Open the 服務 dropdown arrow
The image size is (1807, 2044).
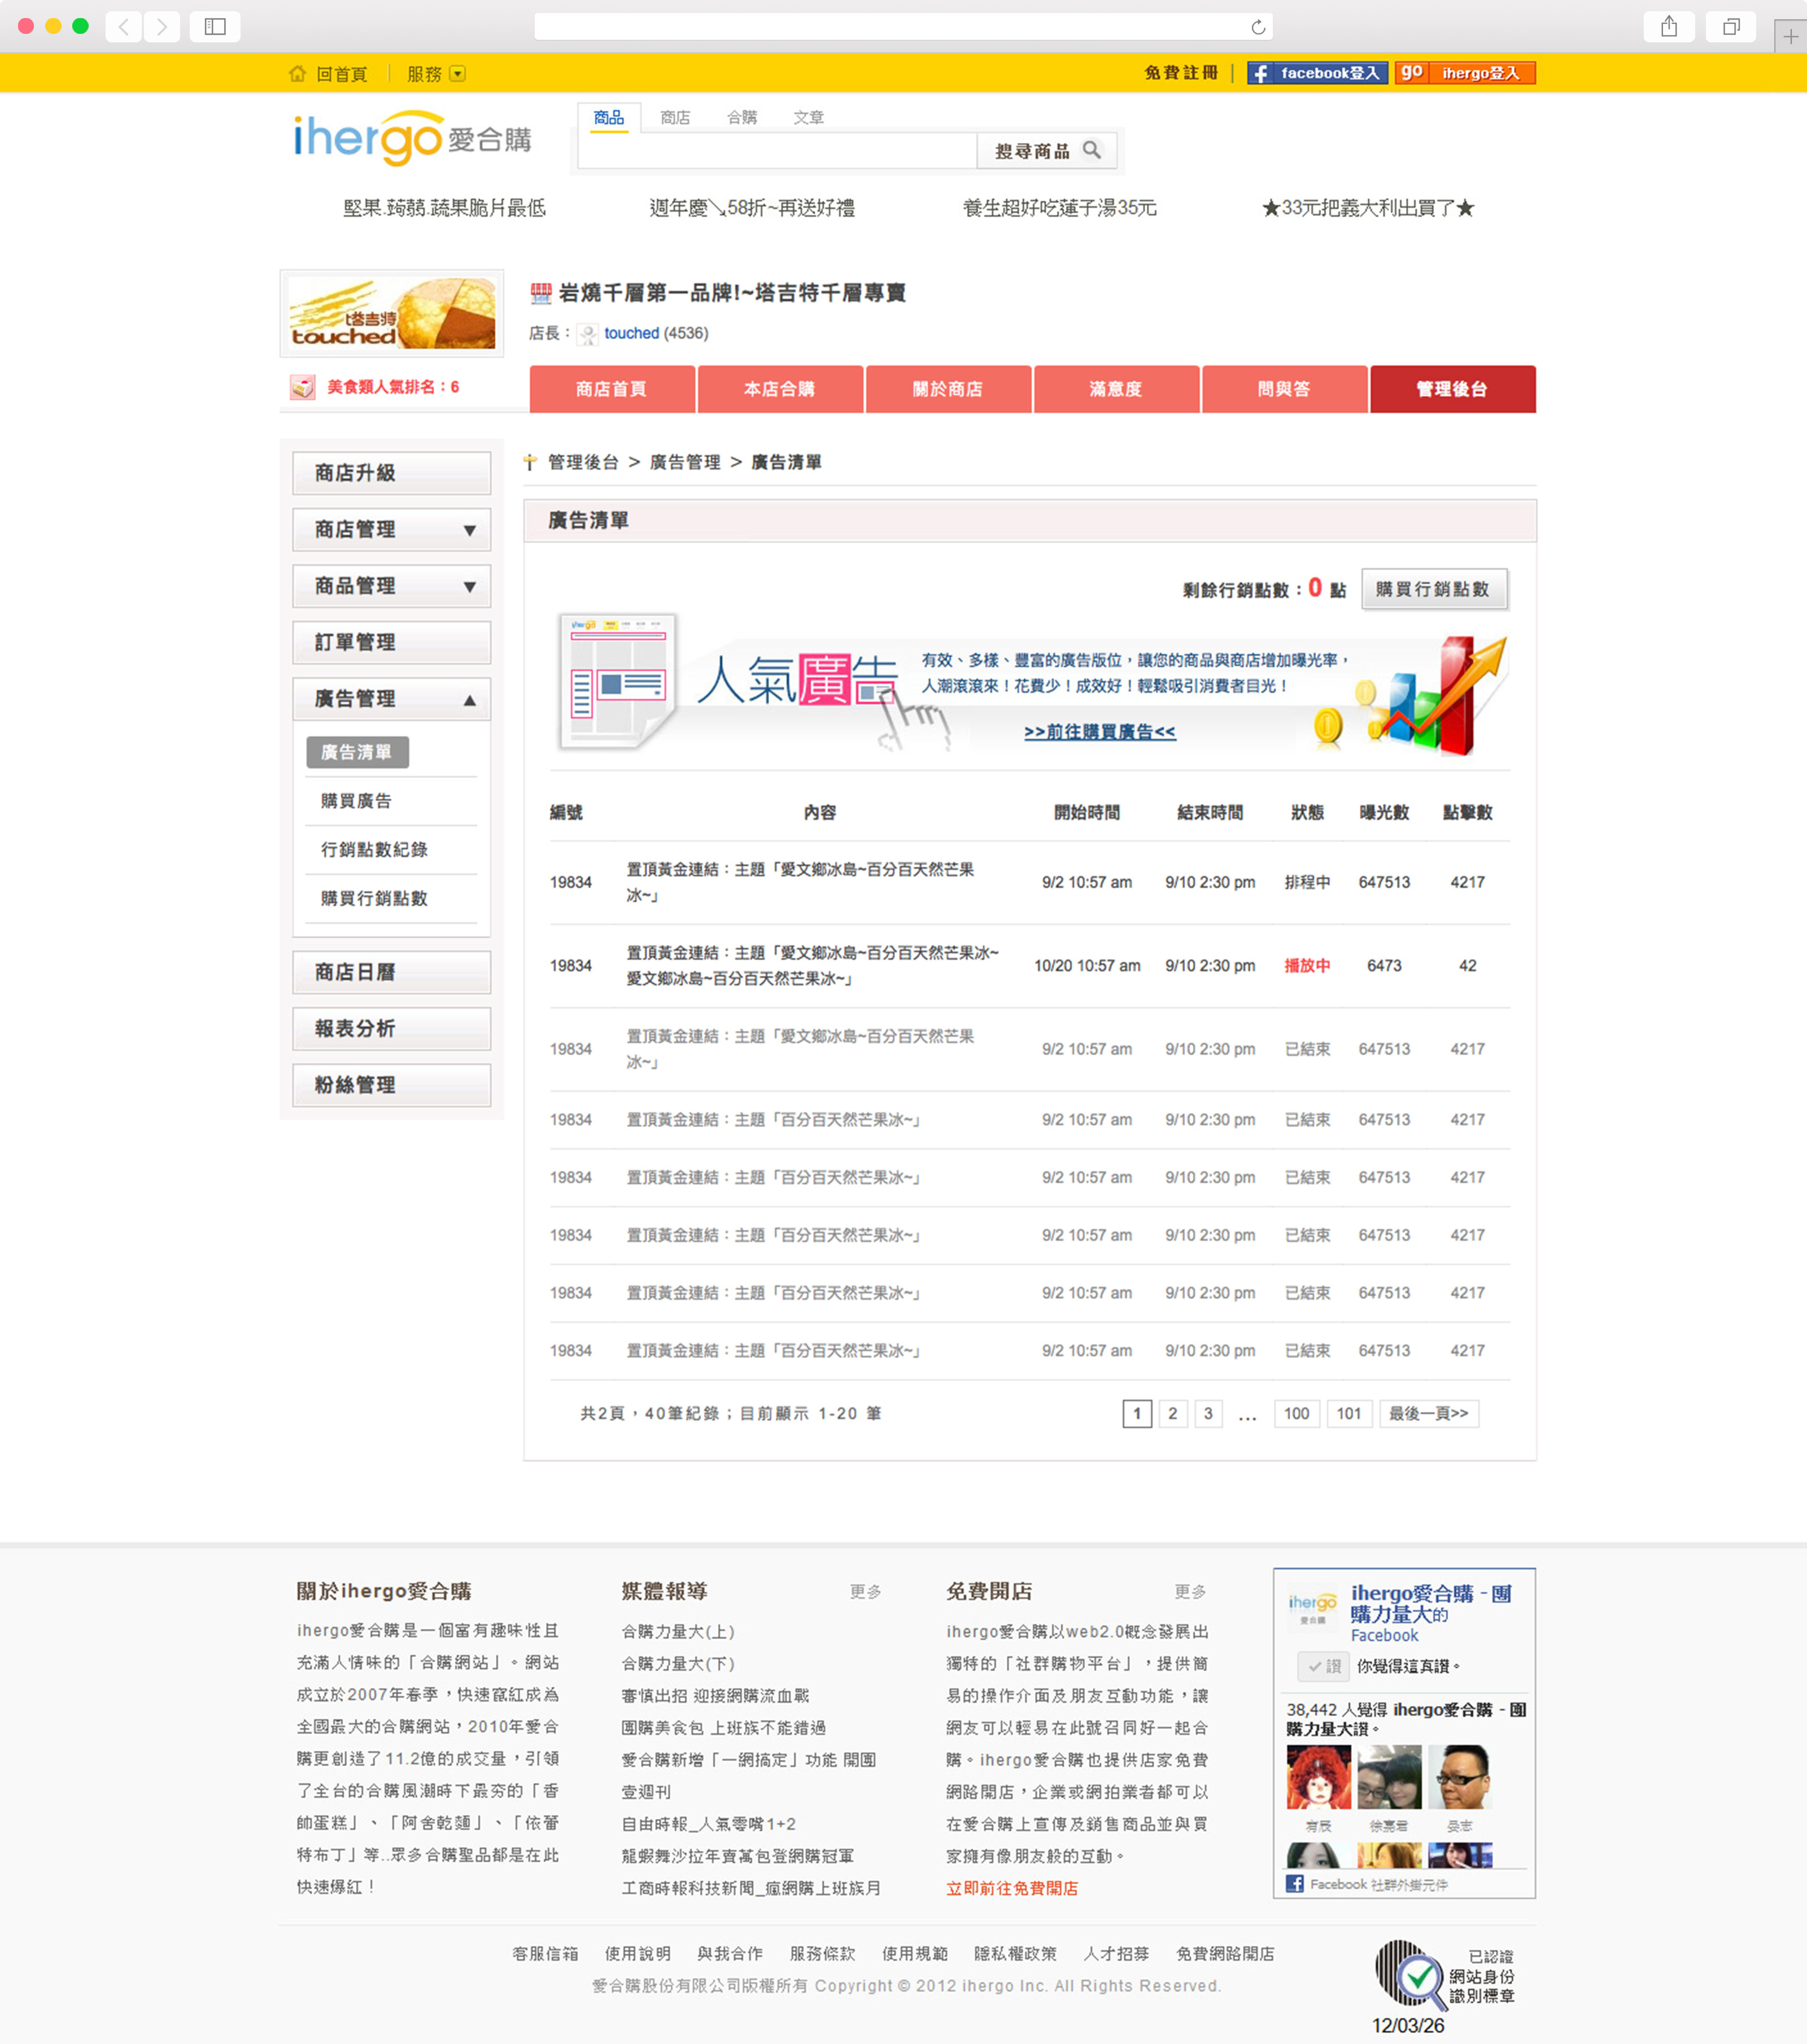pyautogui.click(x=458, y=74)
